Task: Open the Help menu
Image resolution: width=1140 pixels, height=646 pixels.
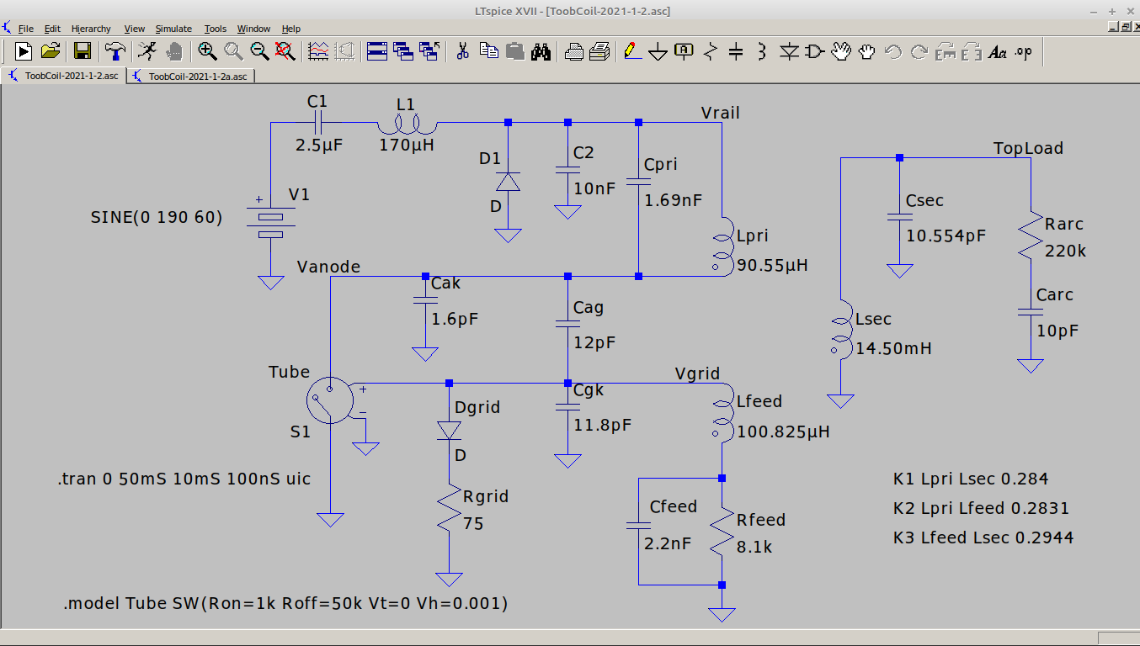Action: click(x=291, y=29)
